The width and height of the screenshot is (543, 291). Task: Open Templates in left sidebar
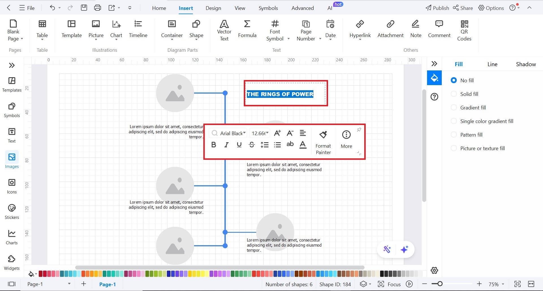[12, 85]
